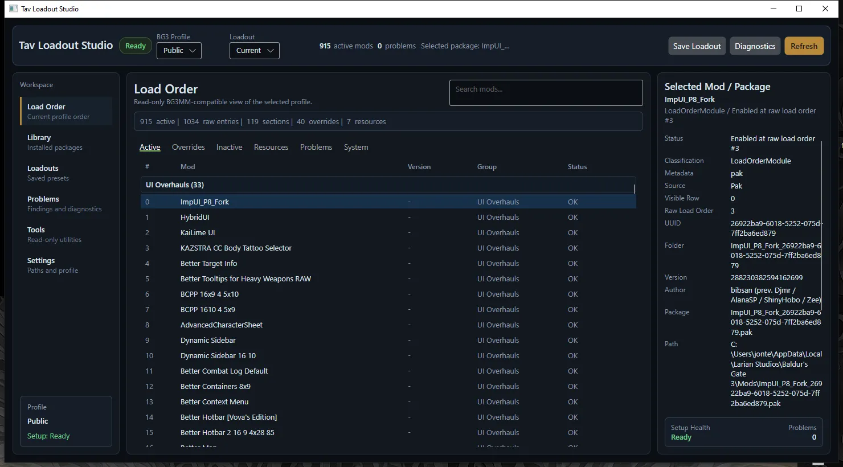This screenshot has width=843, height=467.
Task: Open the Loadout dropdown showing Current
Action: [255, 51]
